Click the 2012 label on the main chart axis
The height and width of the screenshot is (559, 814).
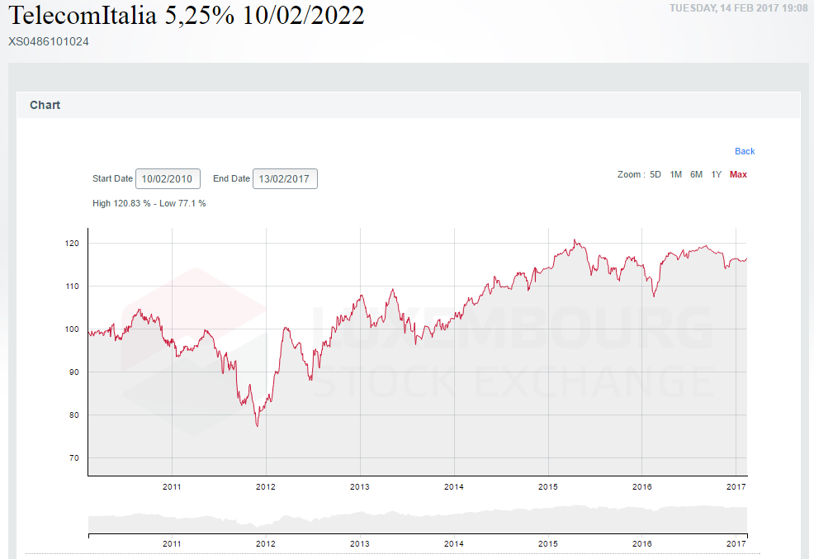[x=266, y=487]
